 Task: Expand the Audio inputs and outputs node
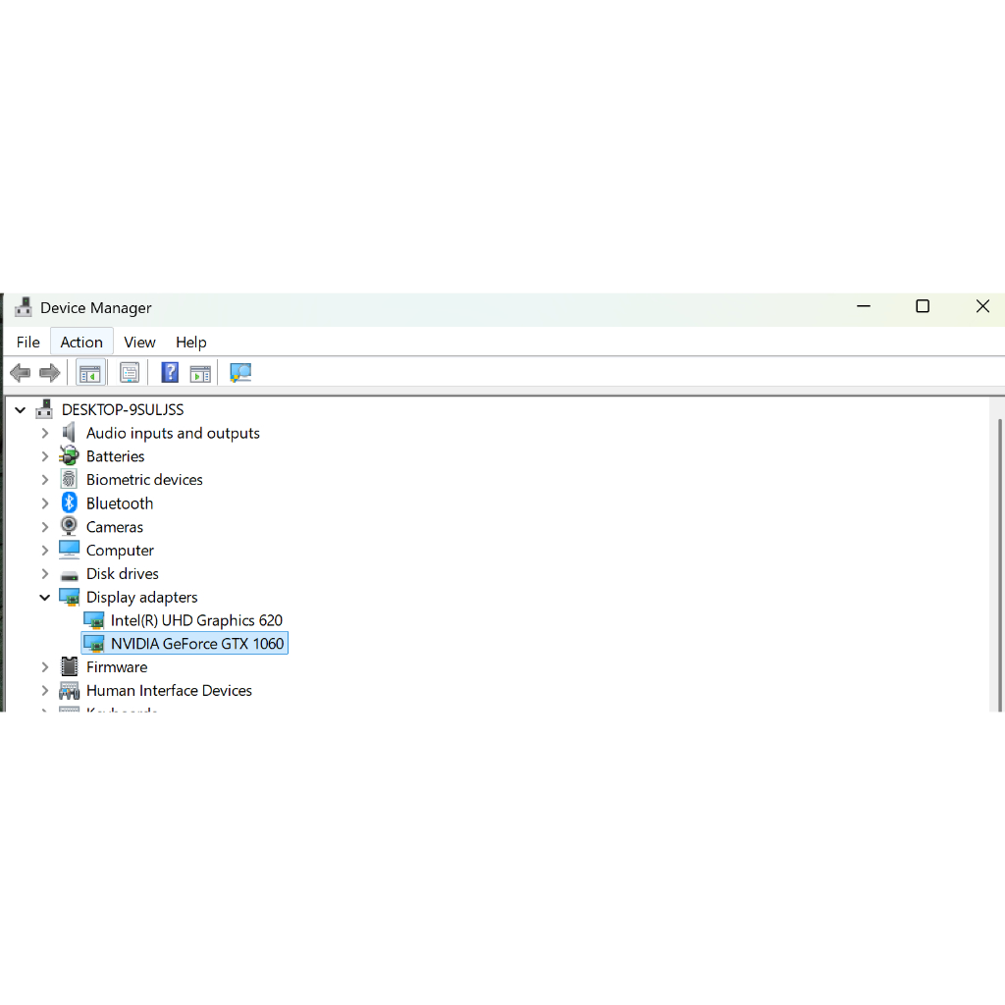(45, 433)
